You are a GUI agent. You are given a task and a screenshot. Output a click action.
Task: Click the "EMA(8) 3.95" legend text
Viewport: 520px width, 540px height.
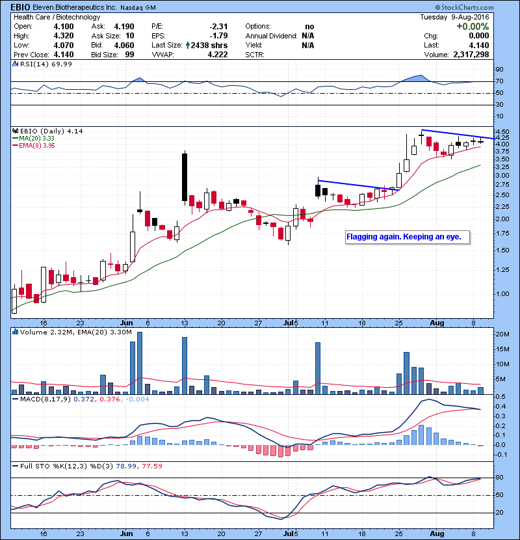pos(37,146)
